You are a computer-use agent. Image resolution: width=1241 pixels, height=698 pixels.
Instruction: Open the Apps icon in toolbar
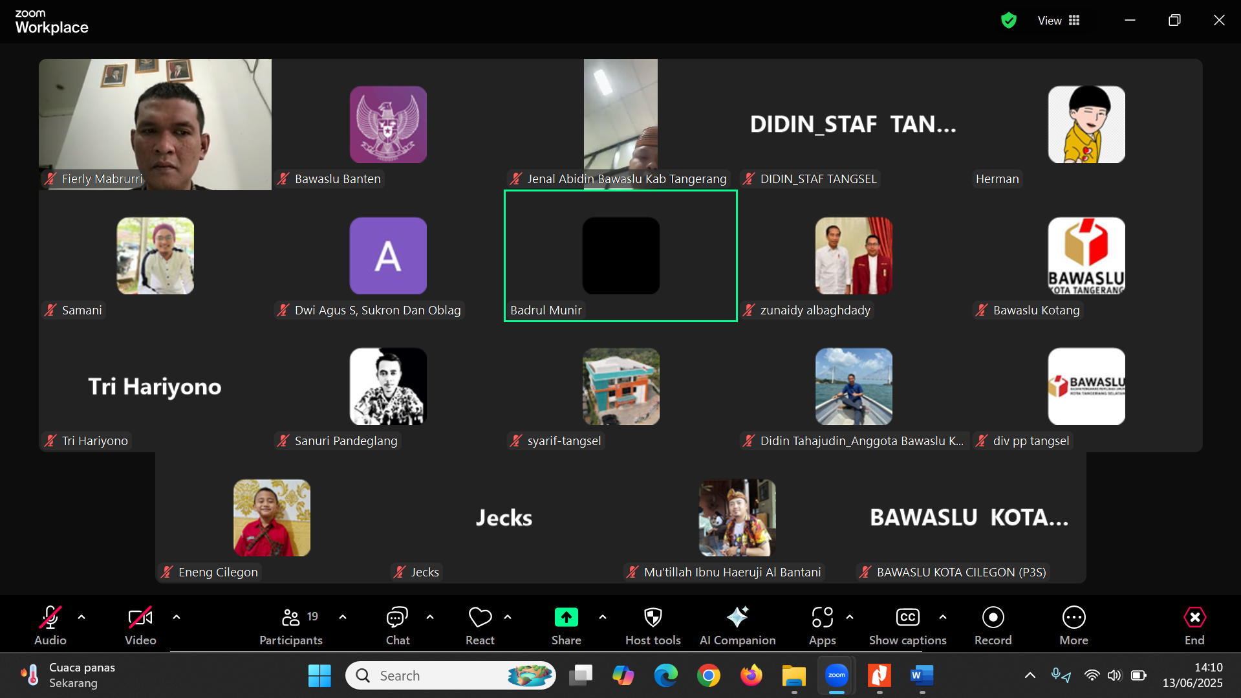(822, 624)
